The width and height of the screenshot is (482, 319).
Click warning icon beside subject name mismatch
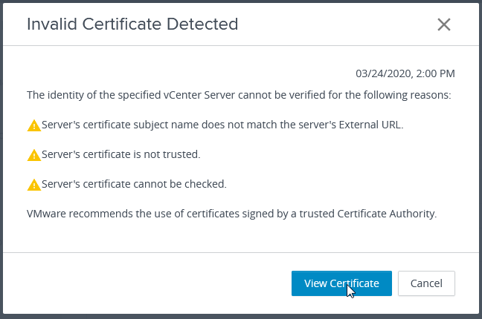[x=34, y=125]
